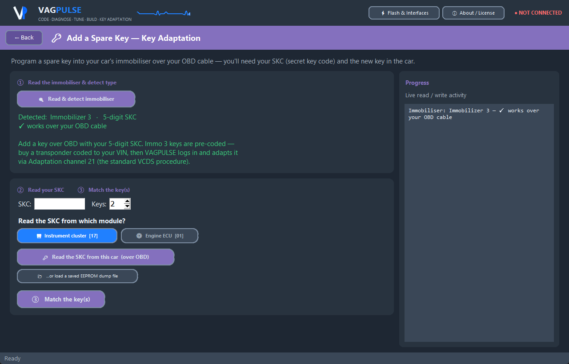
Task: Select Engine ECU [01] module
Action: tap(160, 236)
